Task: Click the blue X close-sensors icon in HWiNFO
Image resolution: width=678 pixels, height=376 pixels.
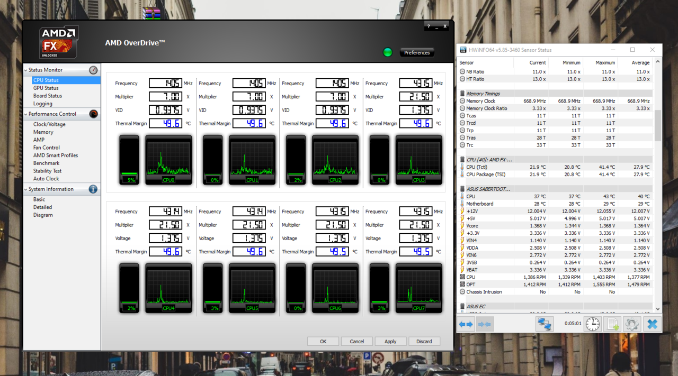Action: pos(652,324)
